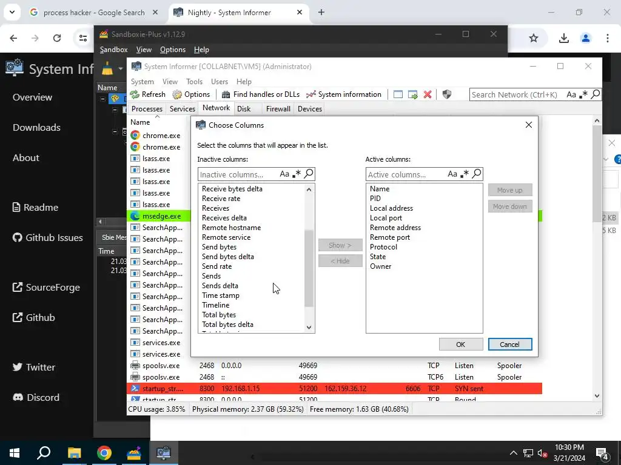Click network list vertical scrollbar thumb
621x465 pixels.
click(x=597, y=174)
